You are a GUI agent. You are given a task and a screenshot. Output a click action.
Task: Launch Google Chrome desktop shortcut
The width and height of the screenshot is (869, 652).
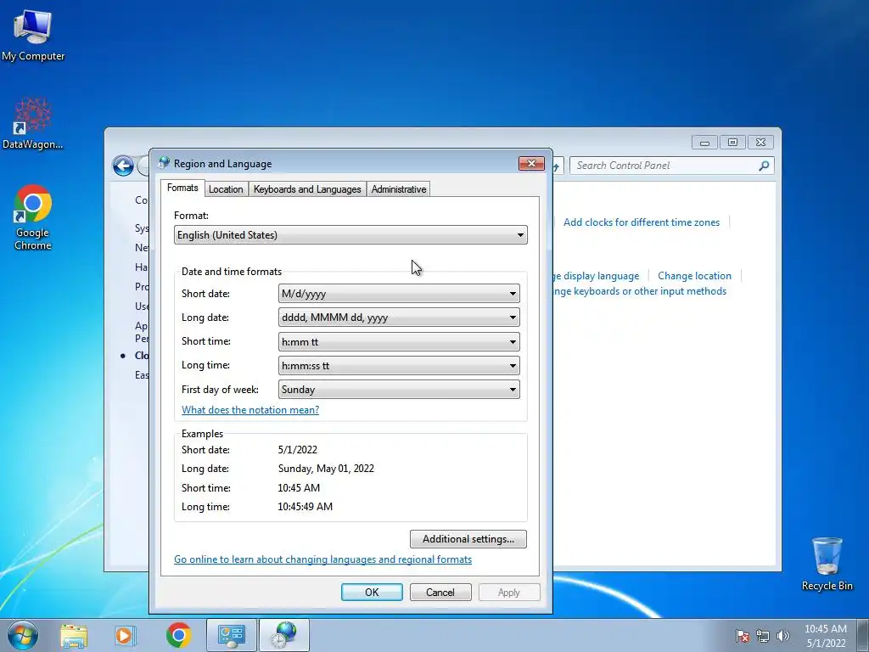[x=33, y=217]
